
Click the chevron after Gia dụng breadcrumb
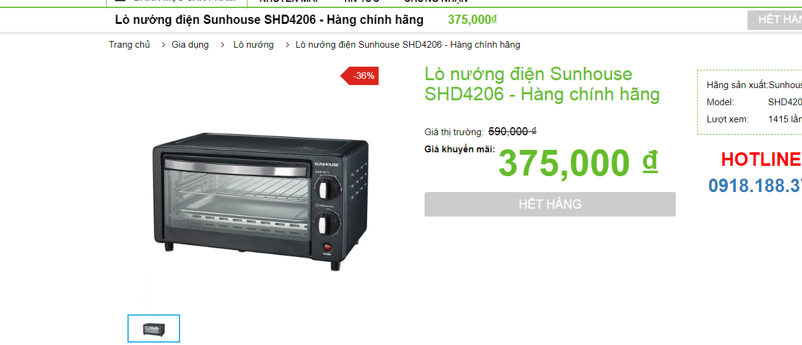(x=225, y=45)
